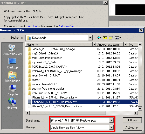145x134 pixels.
Task: Click the Abbrechen button
Action: (x=132, y=128)
